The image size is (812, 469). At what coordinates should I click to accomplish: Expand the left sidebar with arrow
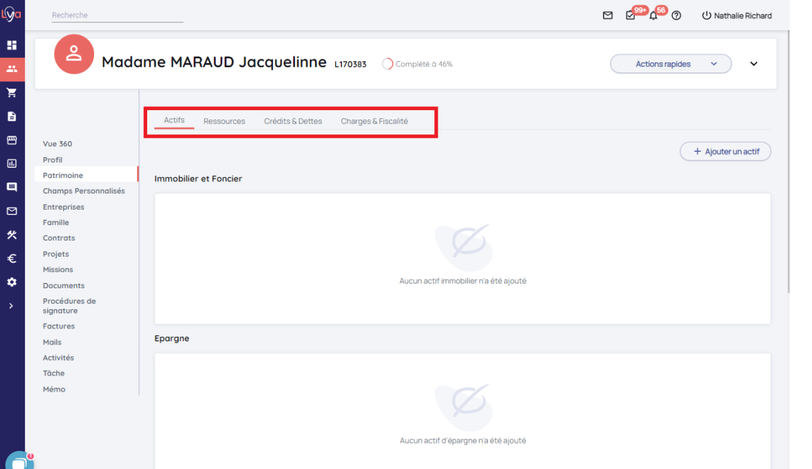11,306
